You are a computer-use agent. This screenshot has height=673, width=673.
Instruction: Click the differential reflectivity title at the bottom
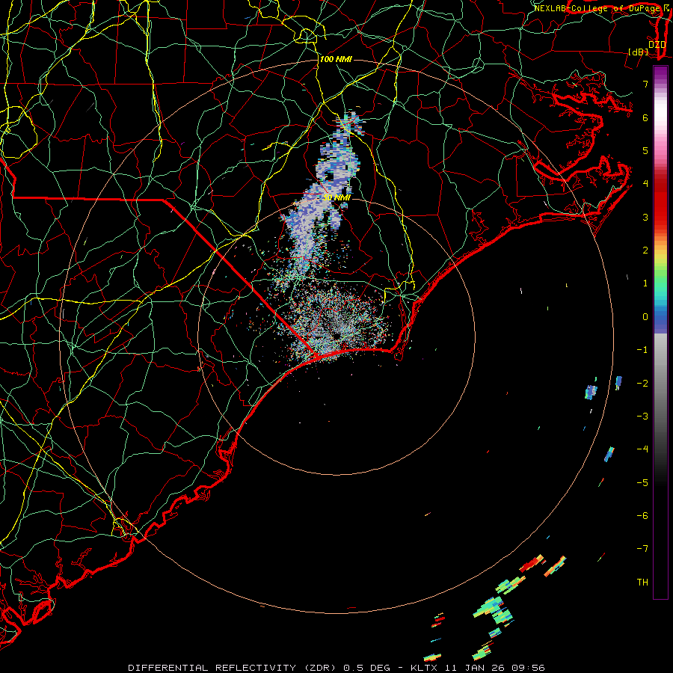tap(336, 668)
